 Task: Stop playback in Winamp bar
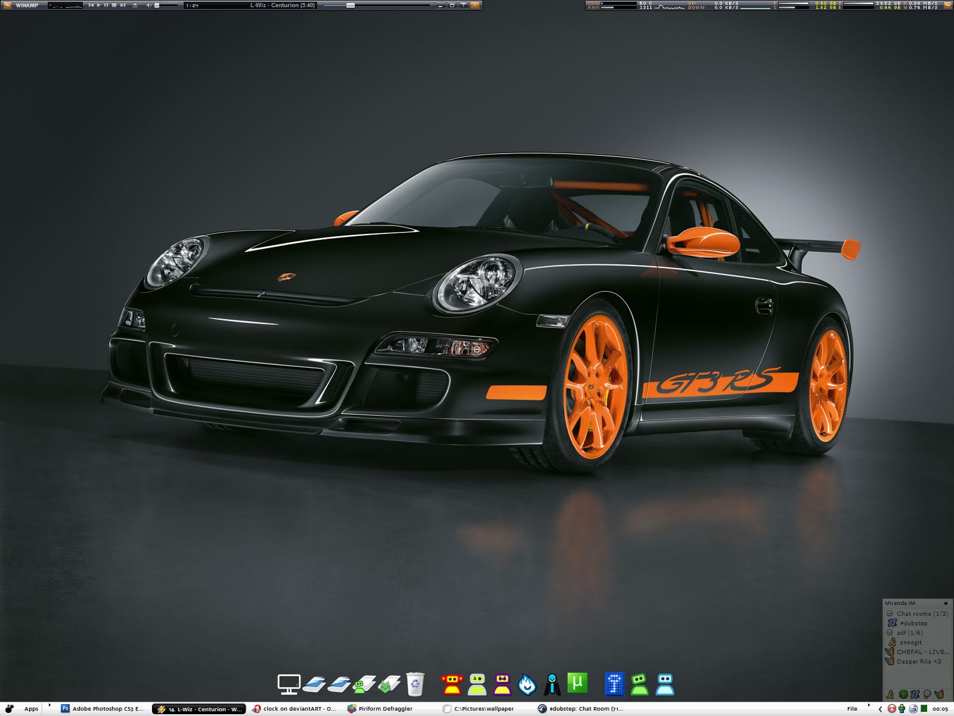click(x=114, y=5)
